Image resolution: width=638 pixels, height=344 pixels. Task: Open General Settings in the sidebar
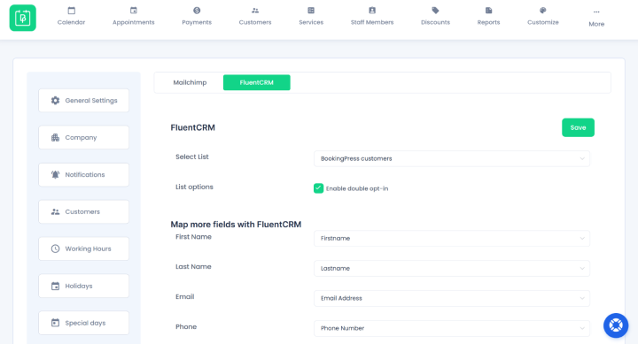84,100
